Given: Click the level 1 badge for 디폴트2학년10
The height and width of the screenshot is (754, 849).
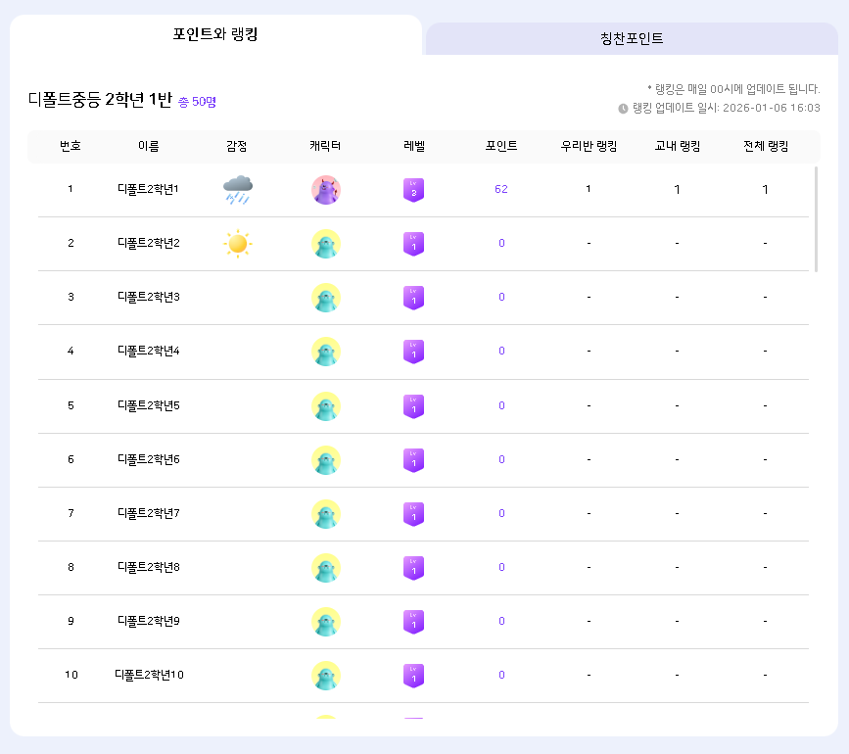Looking at the screenshot, I should coord(413,675).
